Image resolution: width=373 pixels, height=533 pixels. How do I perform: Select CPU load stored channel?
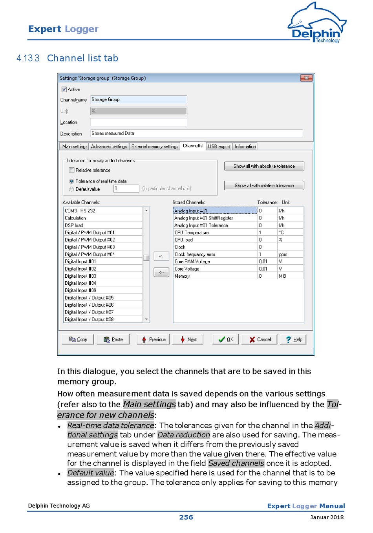click(215, 240)
